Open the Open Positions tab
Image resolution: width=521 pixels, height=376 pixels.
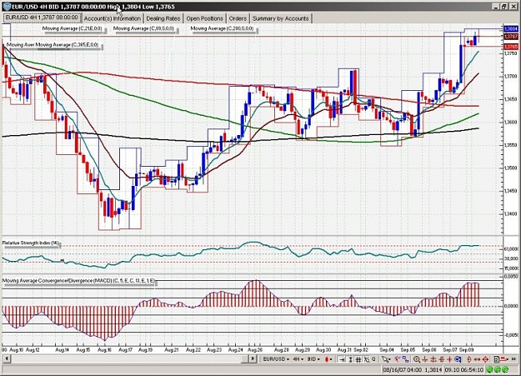tap(204, 18)
